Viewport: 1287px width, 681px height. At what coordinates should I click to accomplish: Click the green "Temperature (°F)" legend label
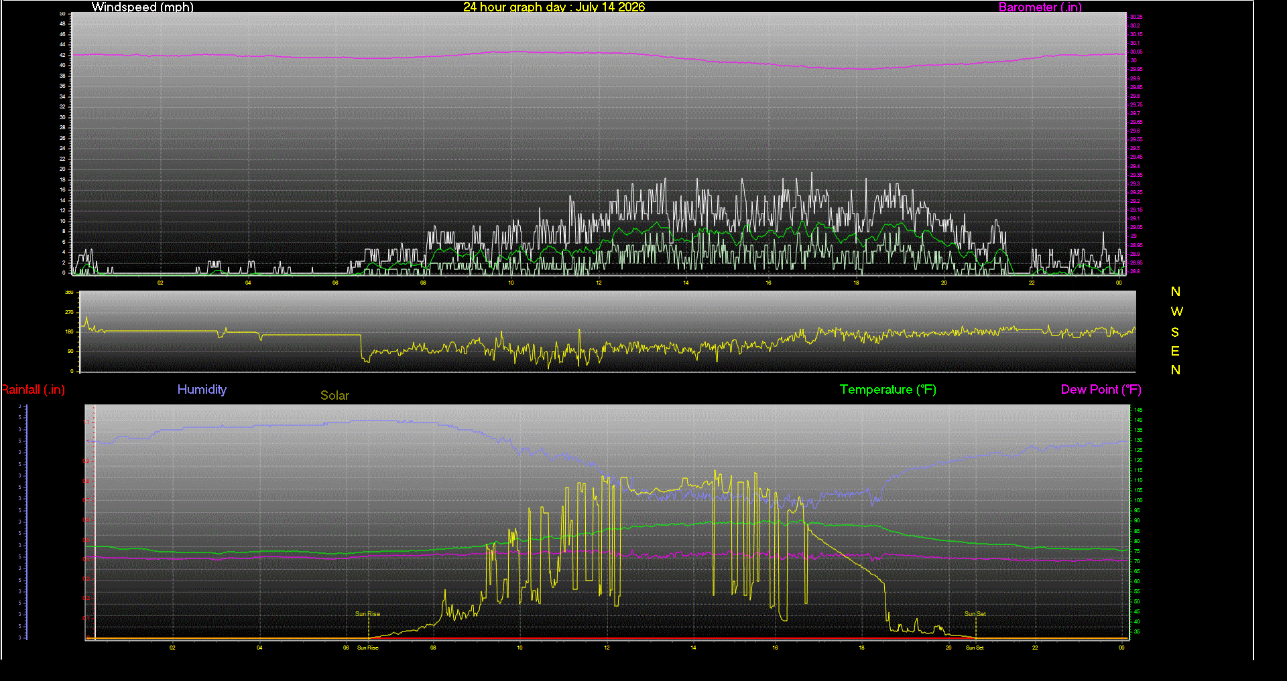pos(888,390)
